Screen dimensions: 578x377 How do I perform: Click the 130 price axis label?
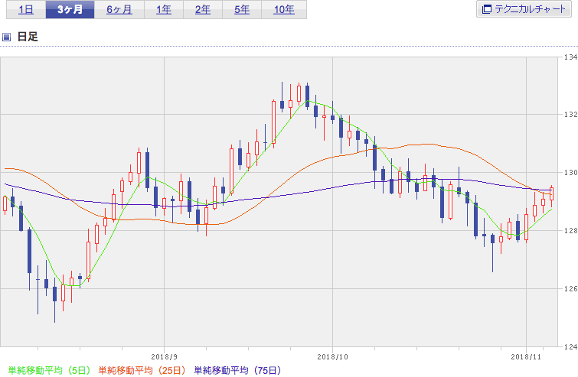click(570, 173)
